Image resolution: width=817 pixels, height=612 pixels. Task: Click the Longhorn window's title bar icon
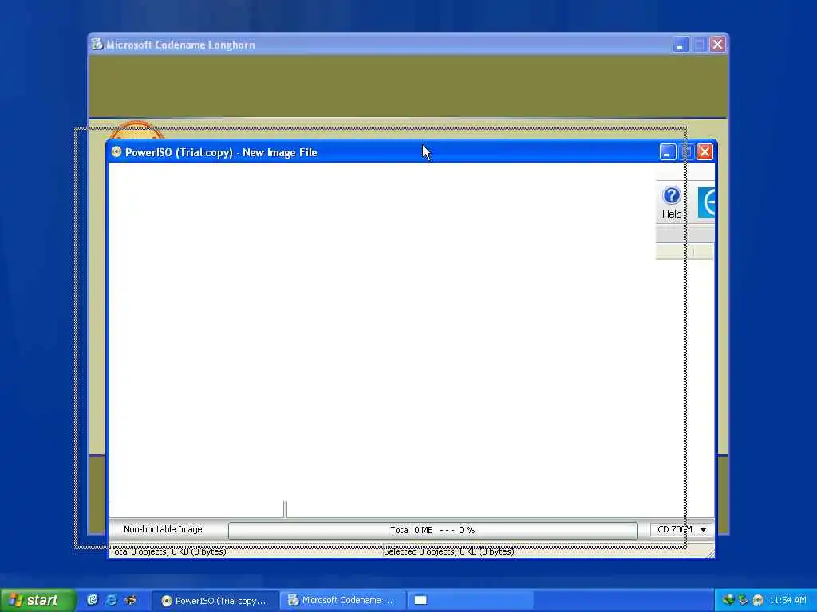[97, 45]
